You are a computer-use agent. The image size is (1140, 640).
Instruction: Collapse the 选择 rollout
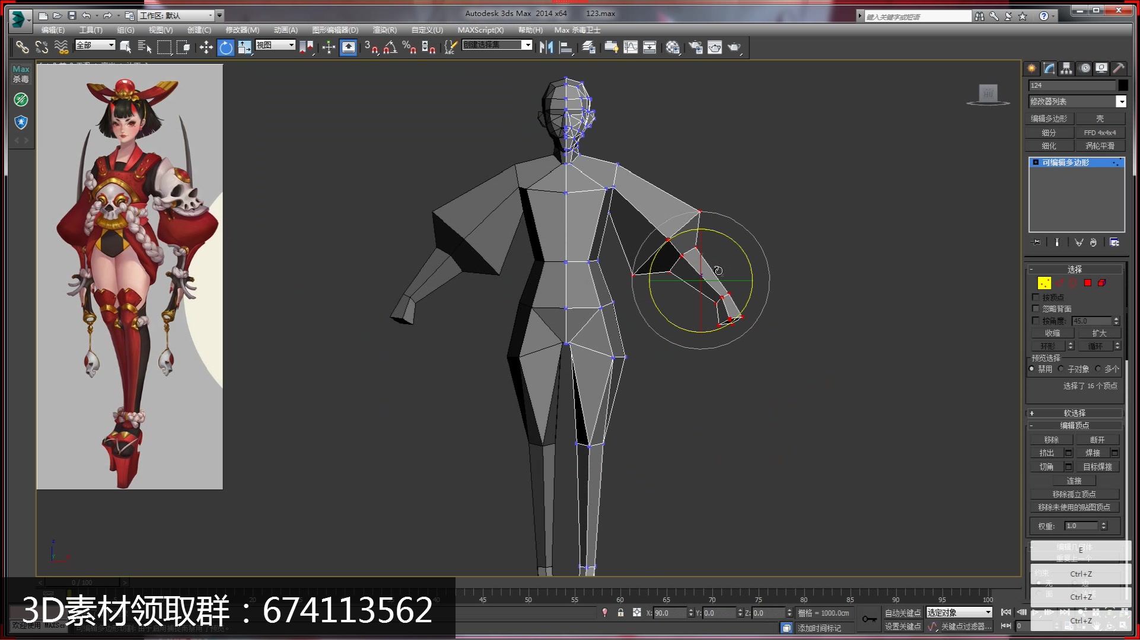click(x=1074, y=269)
